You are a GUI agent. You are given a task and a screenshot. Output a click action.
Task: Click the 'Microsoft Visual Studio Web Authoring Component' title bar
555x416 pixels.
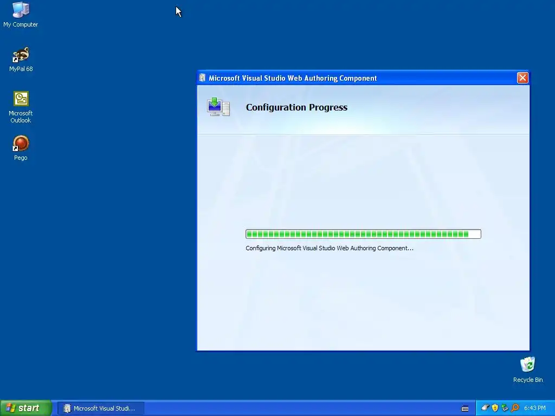coord(363,78)
